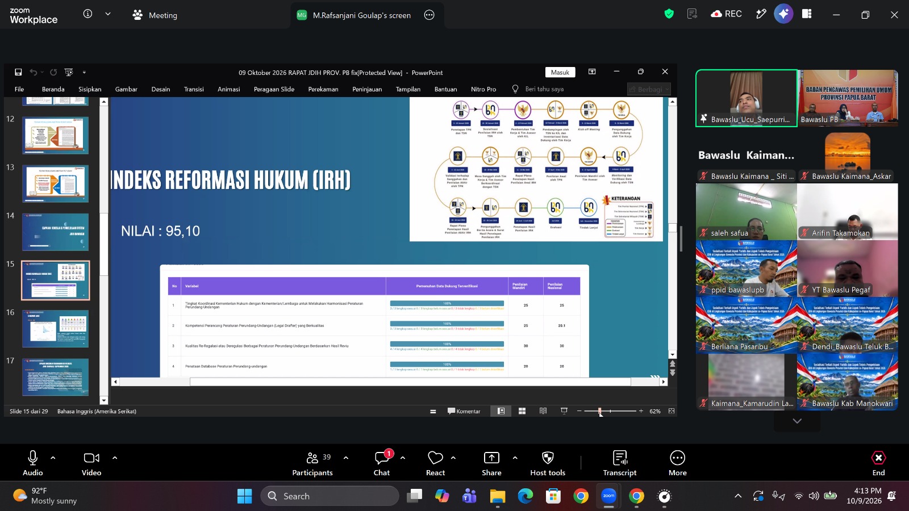Open screen share options ellipsis button

430,15
